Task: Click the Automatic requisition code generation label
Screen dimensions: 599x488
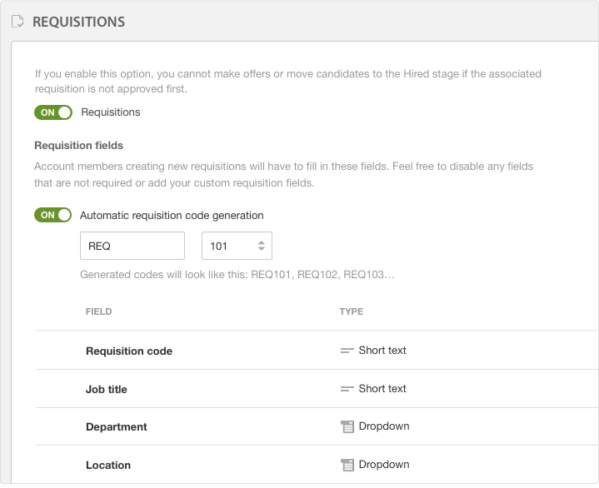Action: point(172,216)
